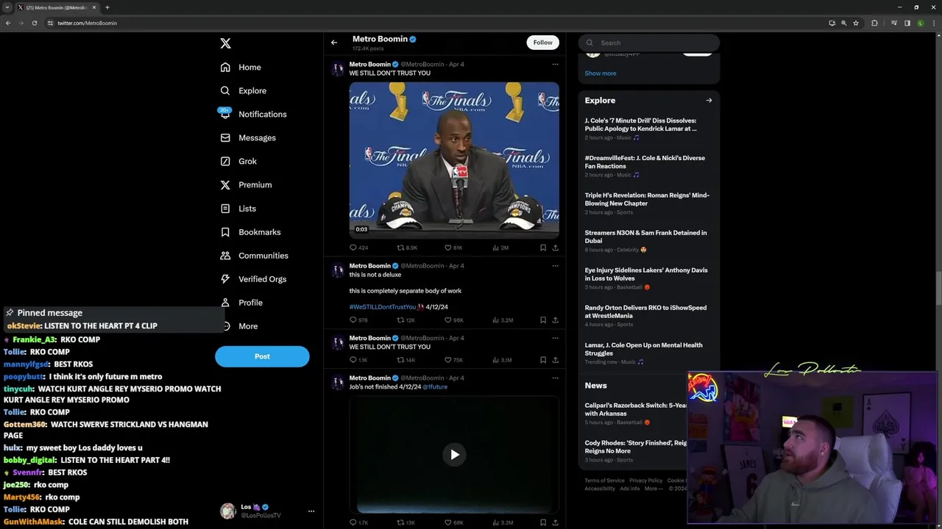Follow Metro Boomin

click(x=542, y=43)
